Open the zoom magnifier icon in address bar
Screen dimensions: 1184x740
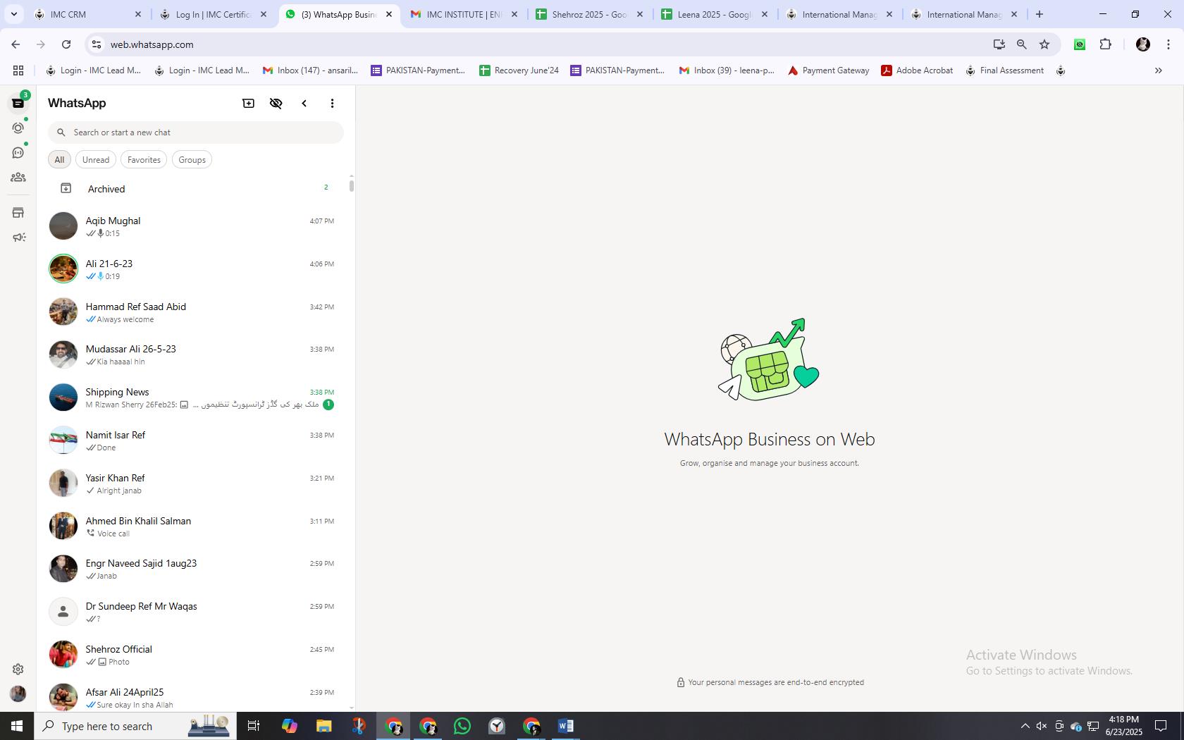tap(1021, 44)
